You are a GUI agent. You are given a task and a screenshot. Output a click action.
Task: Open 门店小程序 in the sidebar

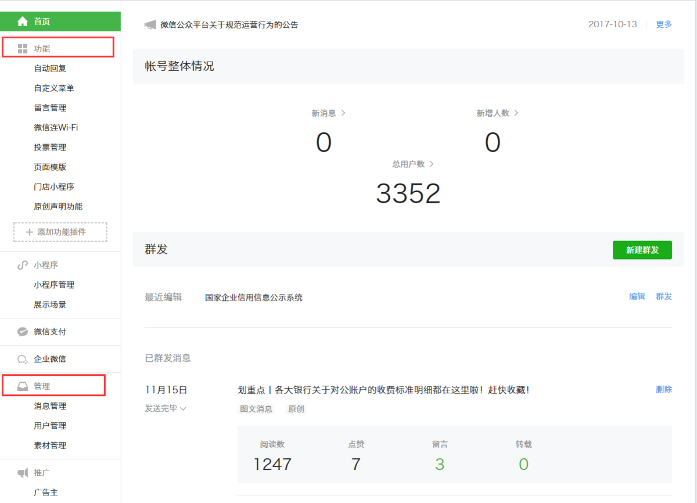point(54,187)
